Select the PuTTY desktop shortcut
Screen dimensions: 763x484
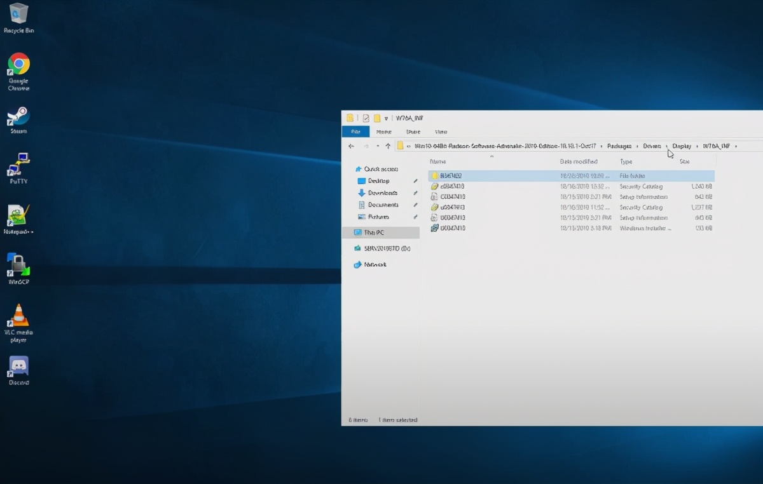click(18, 165)
